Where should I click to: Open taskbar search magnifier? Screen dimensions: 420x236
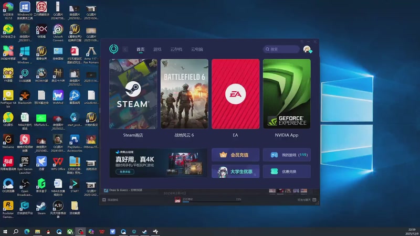[x=16, y=231]
